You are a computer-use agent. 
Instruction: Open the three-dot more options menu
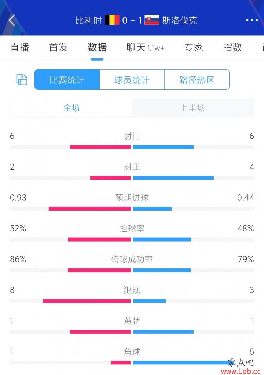point(252,20)
